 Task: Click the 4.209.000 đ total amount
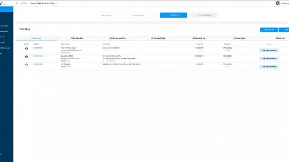[x=199, y=56]
